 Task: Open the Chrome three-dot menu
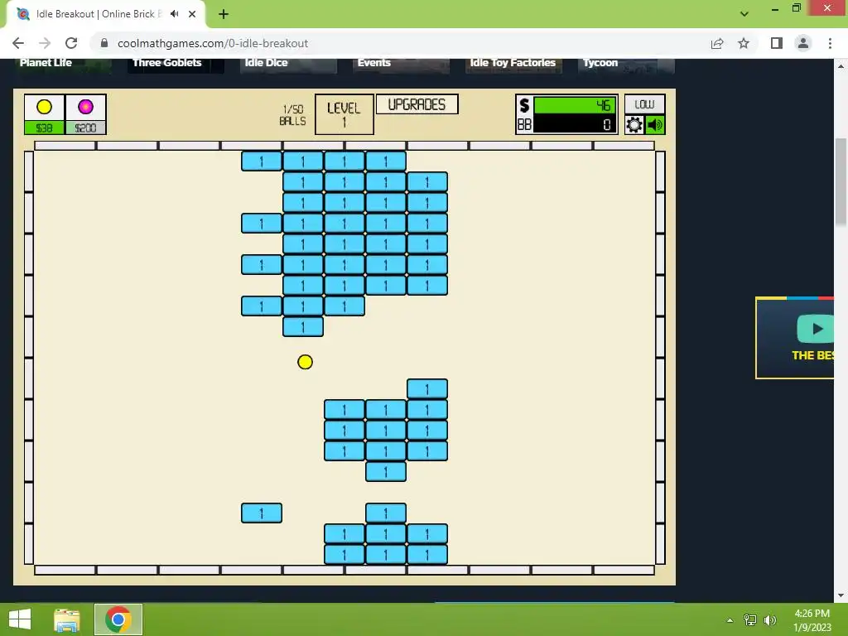(x=830, y=43)
